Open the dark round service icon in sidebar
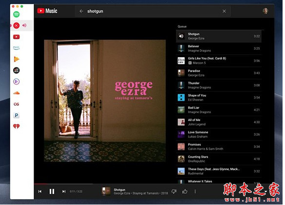Viewport: 285px width, 205px height. point(17,70)
